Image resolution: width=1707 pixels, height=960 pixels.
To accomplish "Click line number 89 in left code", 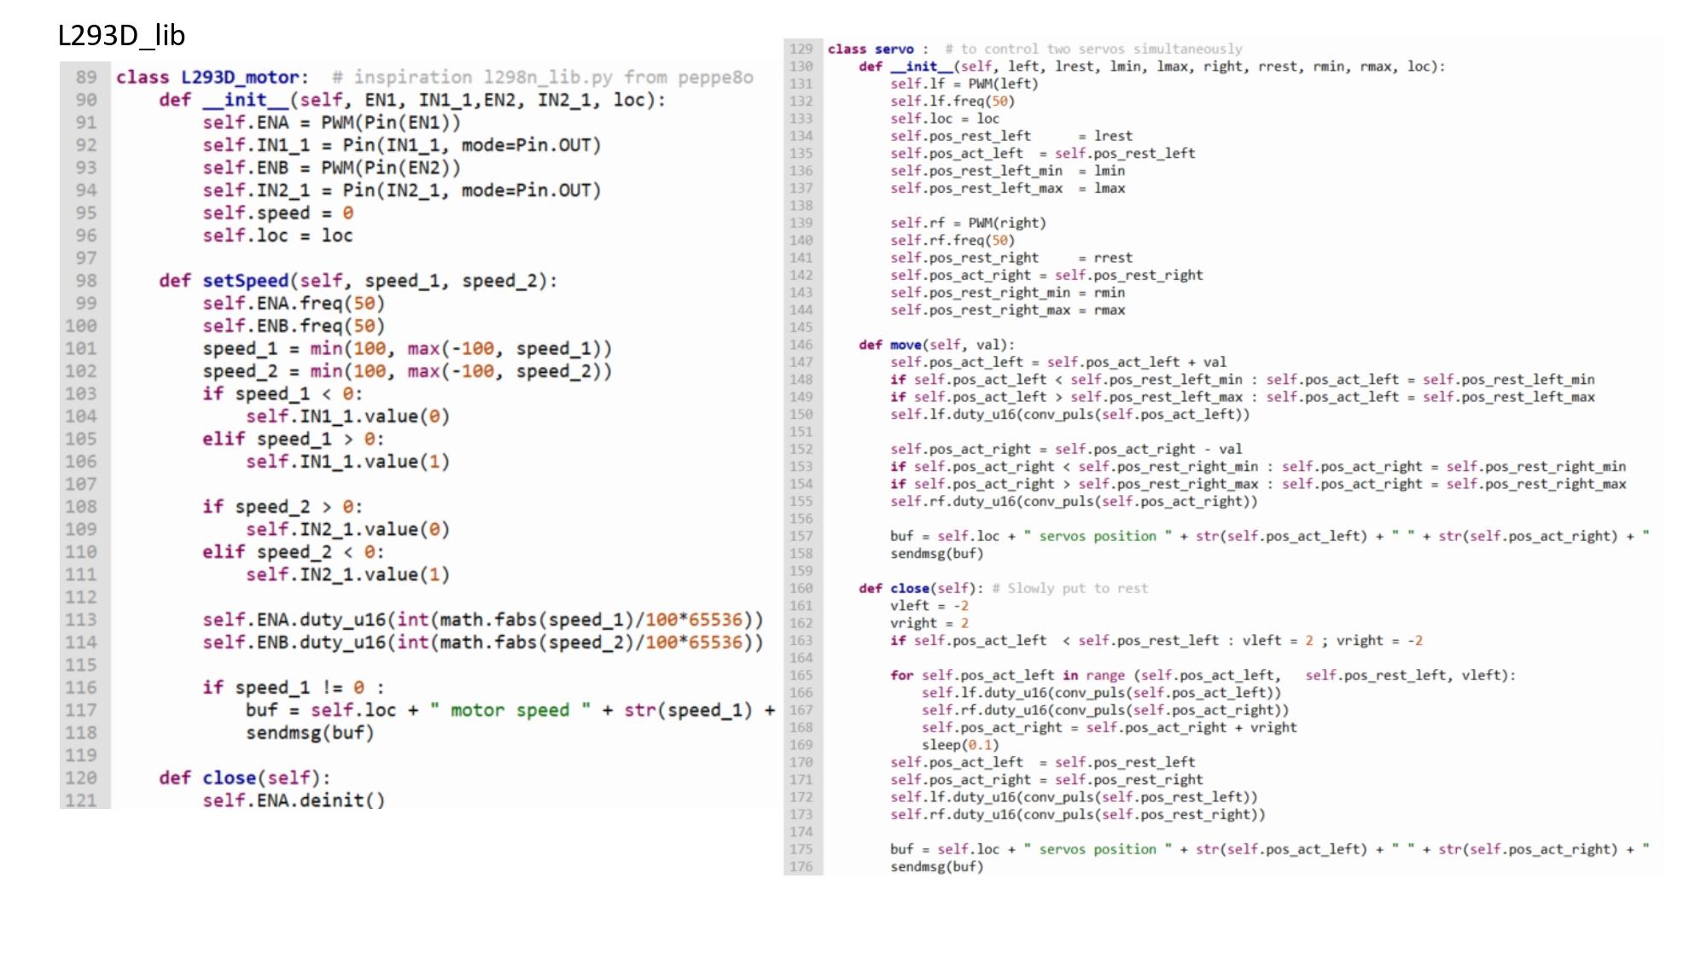I will (x=86, y=77).
